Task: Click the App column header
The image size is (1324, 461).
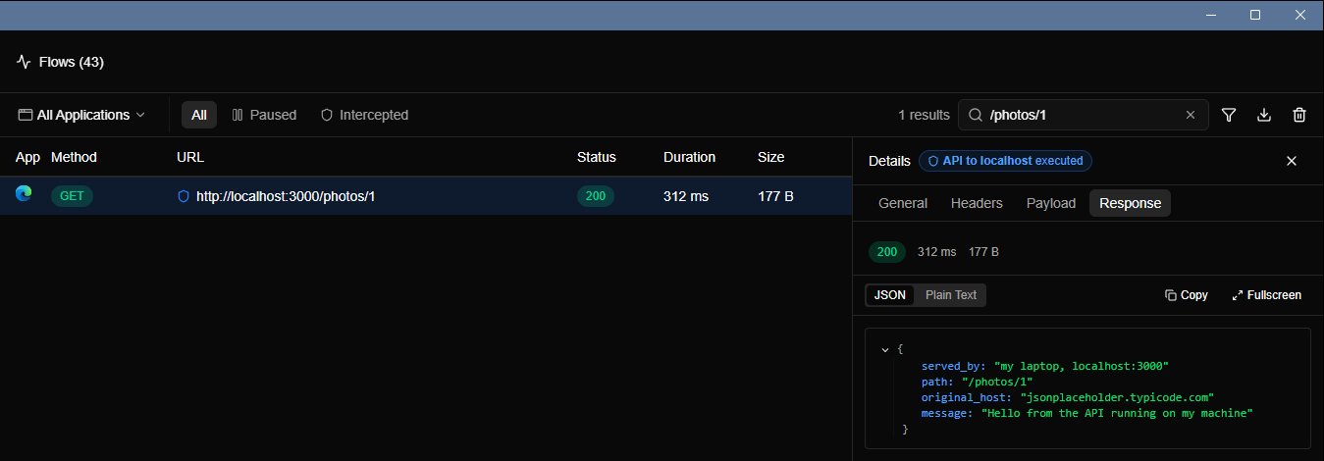Action: click(x=27, y=157)
